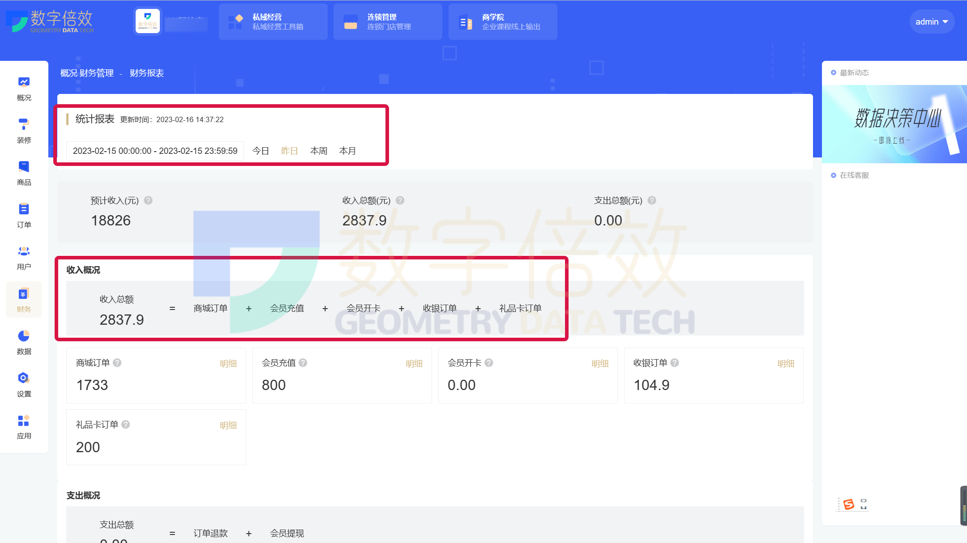Click the 18826 projected income value
This screenshot has height=543, width=967.
tap(111, 221)
